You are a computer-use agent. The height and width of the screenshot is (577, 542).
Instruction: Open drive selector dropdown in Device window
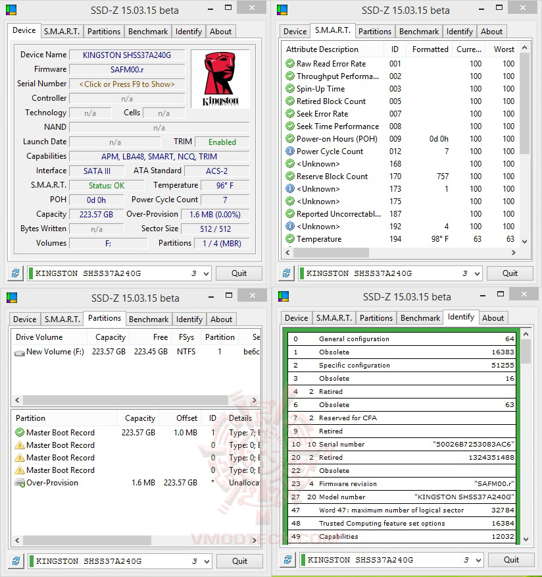206,273
